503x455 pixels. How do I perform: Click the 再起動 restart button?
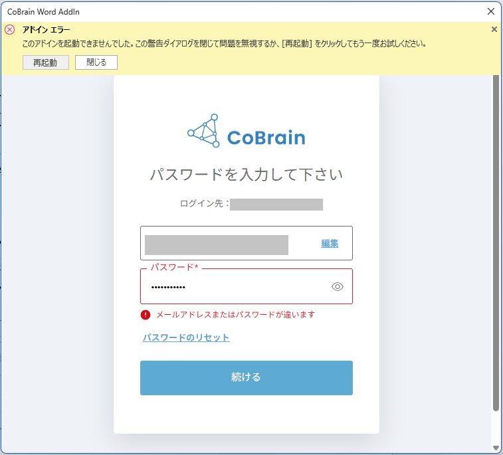click(x=46, y=62)
